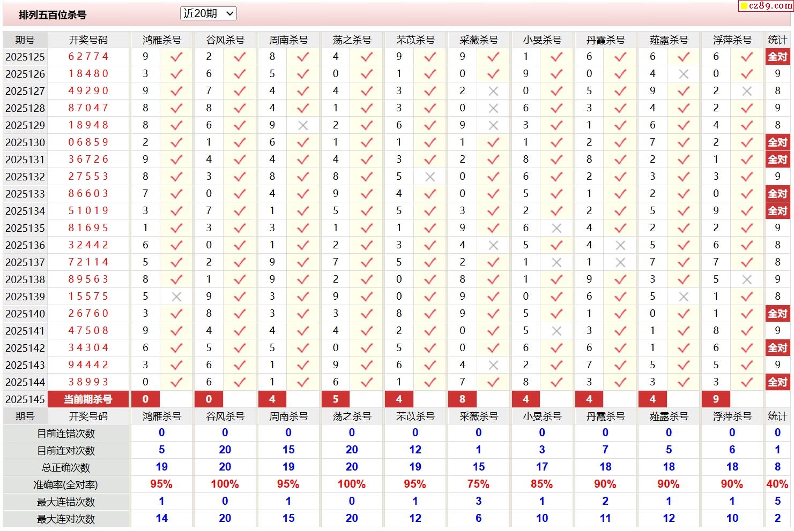Click the winning number 7 2 1 1 4
This screenshot has height=531, width=794.
(x=88, y=262)
